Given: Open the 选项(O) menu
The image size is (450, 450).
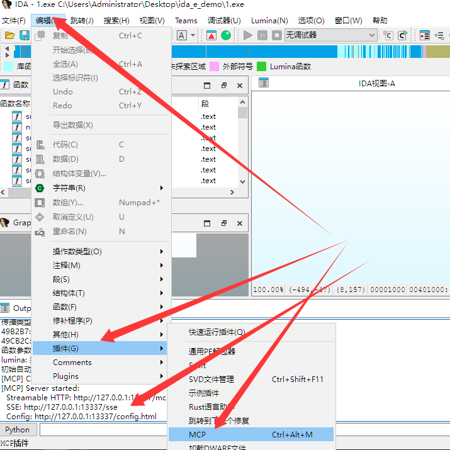Looking at the screenshot, I should [311, 21].
